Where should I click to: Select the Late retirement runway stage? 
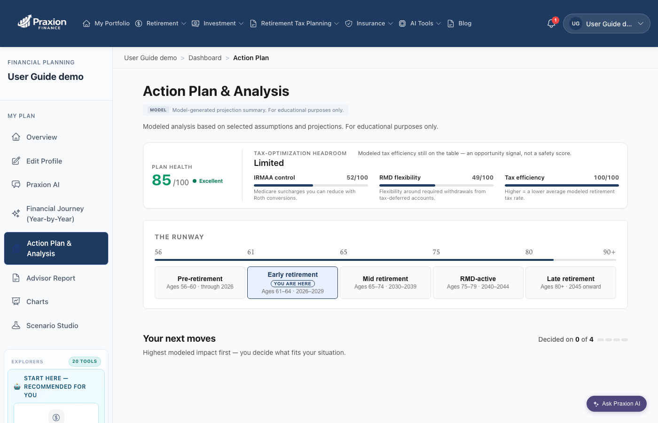[571, 282]
